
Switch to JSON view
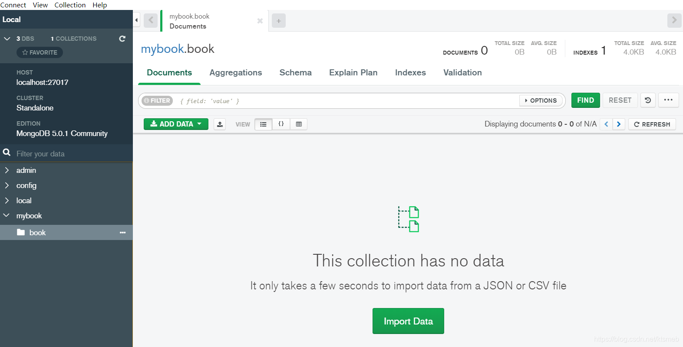coord(281,124)
